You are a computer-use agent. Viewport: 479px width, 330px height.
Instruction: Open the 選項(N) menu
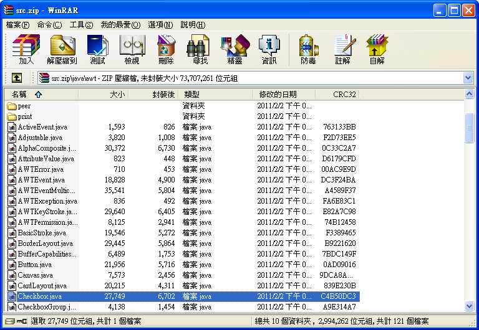click(160, 25)
